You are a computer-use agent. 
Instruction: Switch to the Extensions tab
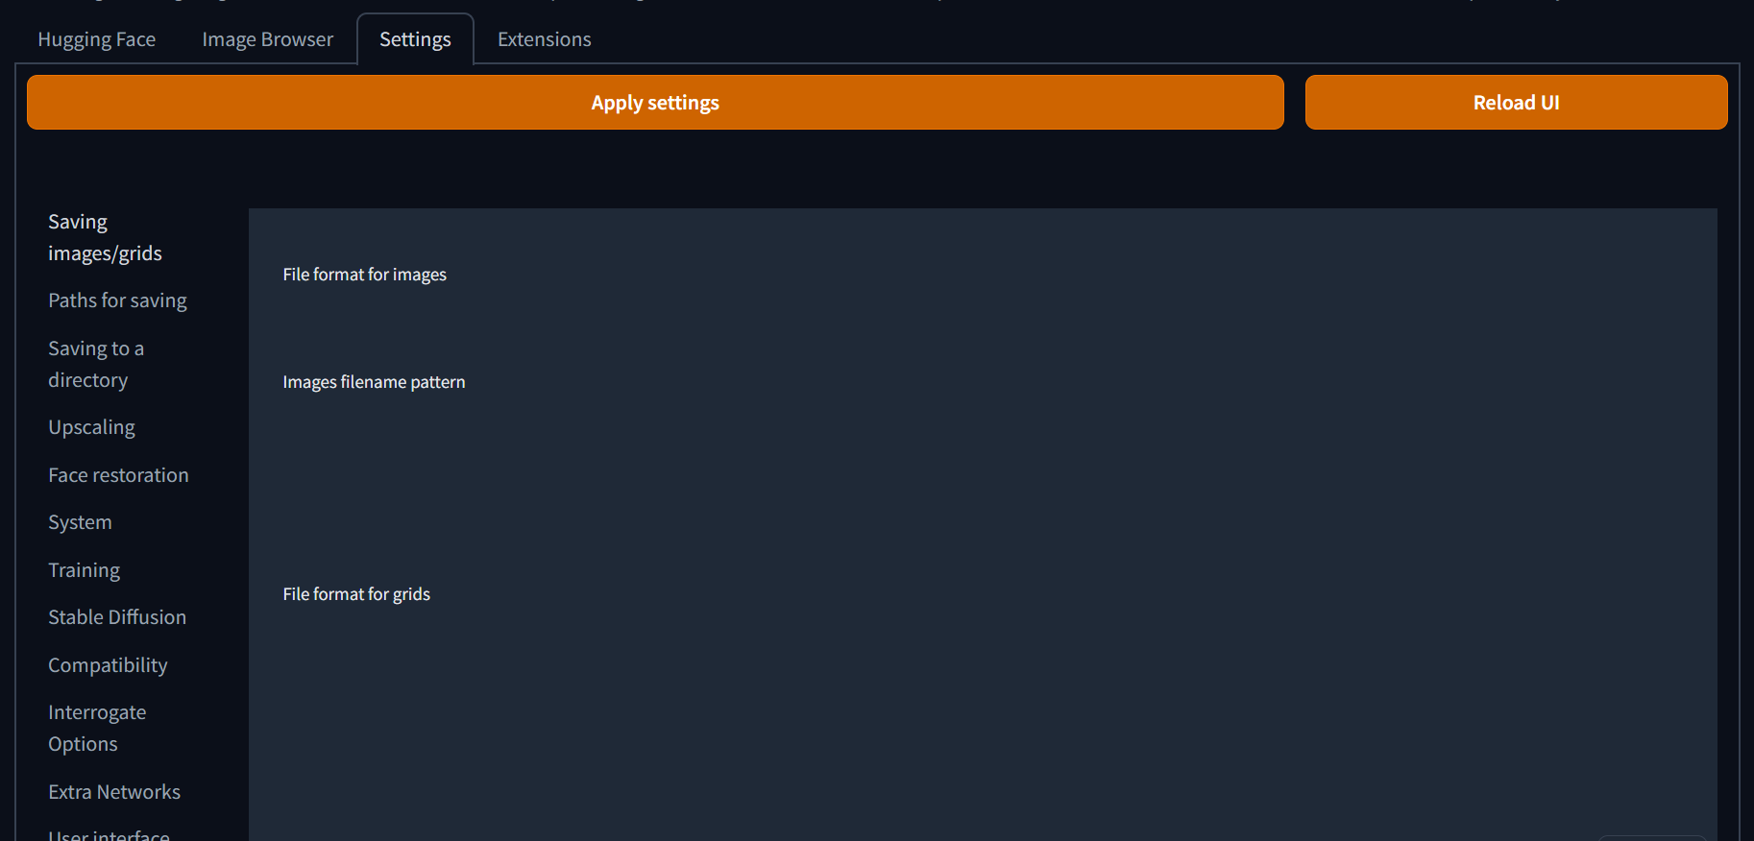pos(544,38)
